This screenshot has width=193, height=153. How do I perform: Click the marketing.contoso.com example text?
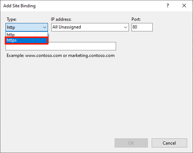tap(91, 56)
